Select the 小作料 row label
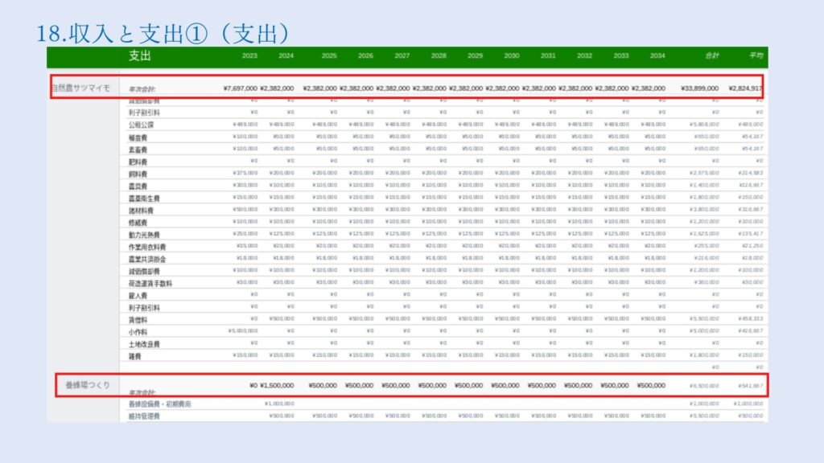The height and width of the screenshot is (463, 824). pos(138,332)
